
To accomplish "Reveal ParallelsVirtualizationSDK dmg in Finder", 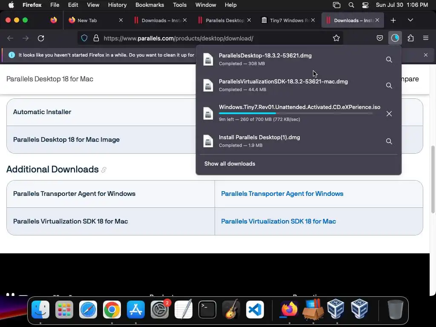I will (x=389, y=85).
